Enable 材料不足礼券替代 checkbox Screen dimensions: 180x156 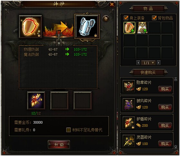coord(68,130)
